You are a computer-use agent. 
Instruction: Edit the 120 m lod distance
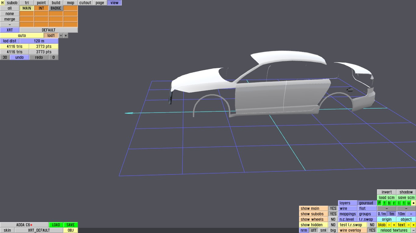click(x=39, y=41)
